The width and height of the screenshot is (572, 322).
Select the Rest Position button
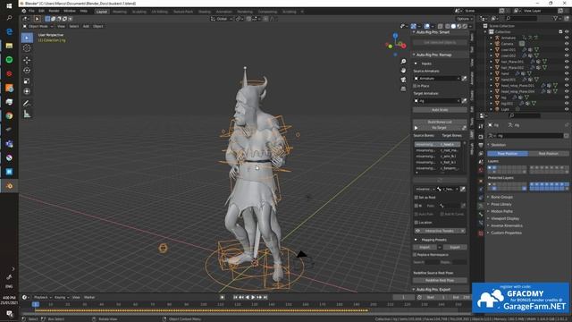548,153
